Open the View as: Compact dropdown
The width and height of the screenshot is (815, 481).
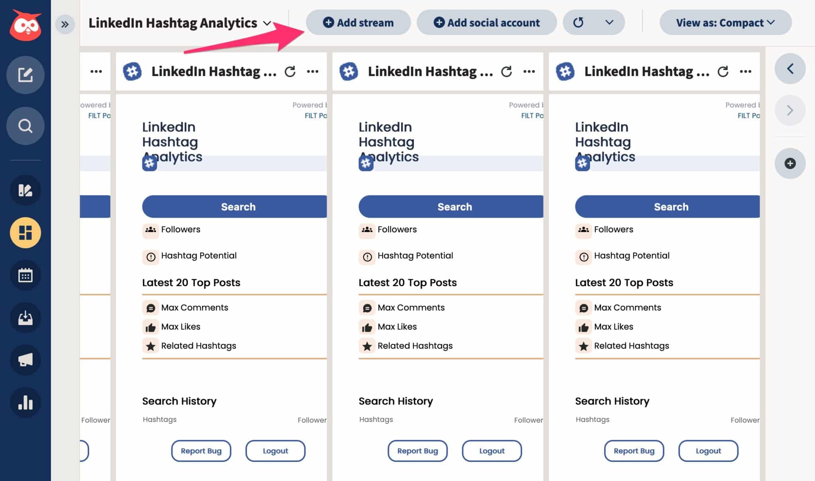tap(725, 23)
